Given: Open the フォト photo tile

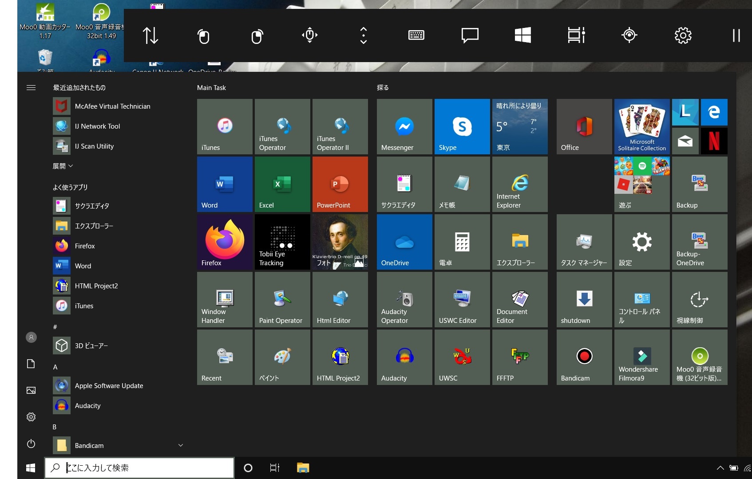Looking at the screenshot, I should tap(340, 242).
